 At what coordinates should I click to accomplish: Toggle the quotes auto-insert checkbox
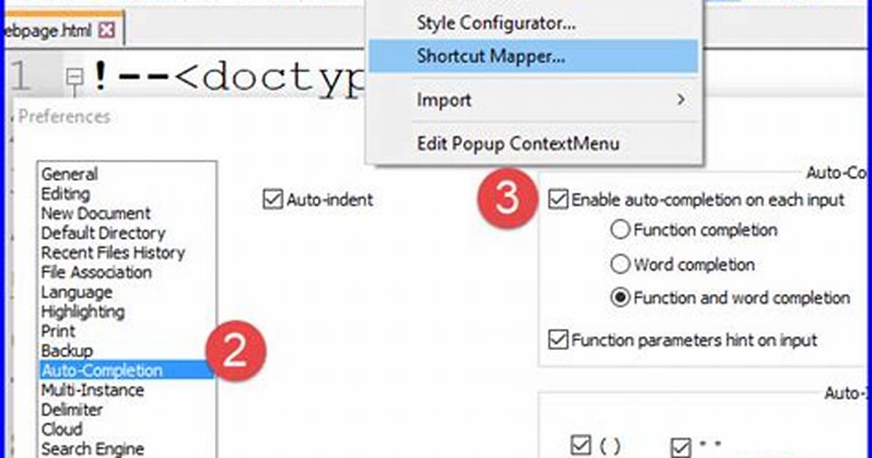(681, 447)
